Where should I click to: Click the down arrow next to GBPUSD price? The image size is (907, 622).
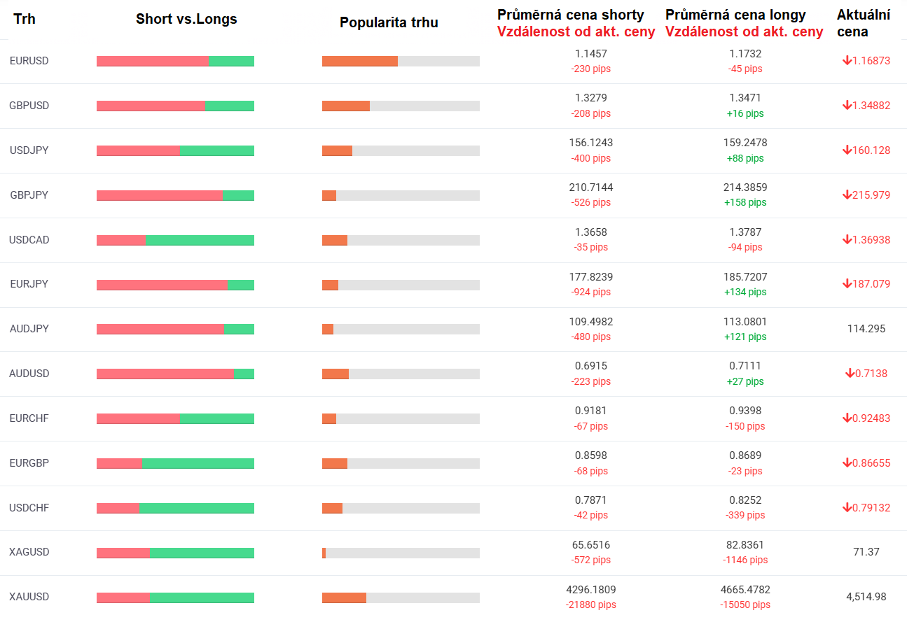pyautogui.click(x=847, y=106)
